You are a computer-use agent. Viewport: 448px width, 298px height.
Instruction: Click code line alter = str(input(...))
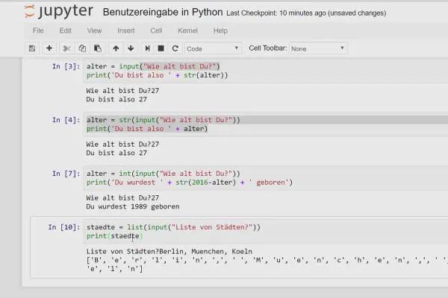click(x=163, y=120)
